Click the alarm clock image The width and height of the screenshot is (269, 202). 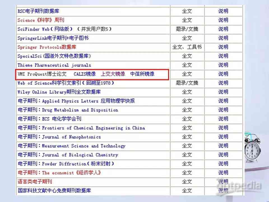pos(252,148)
